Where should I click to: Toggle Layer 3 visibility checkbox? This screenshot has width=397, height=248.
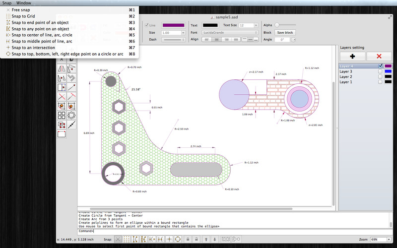pyautogui.click(x=380, y=71)
